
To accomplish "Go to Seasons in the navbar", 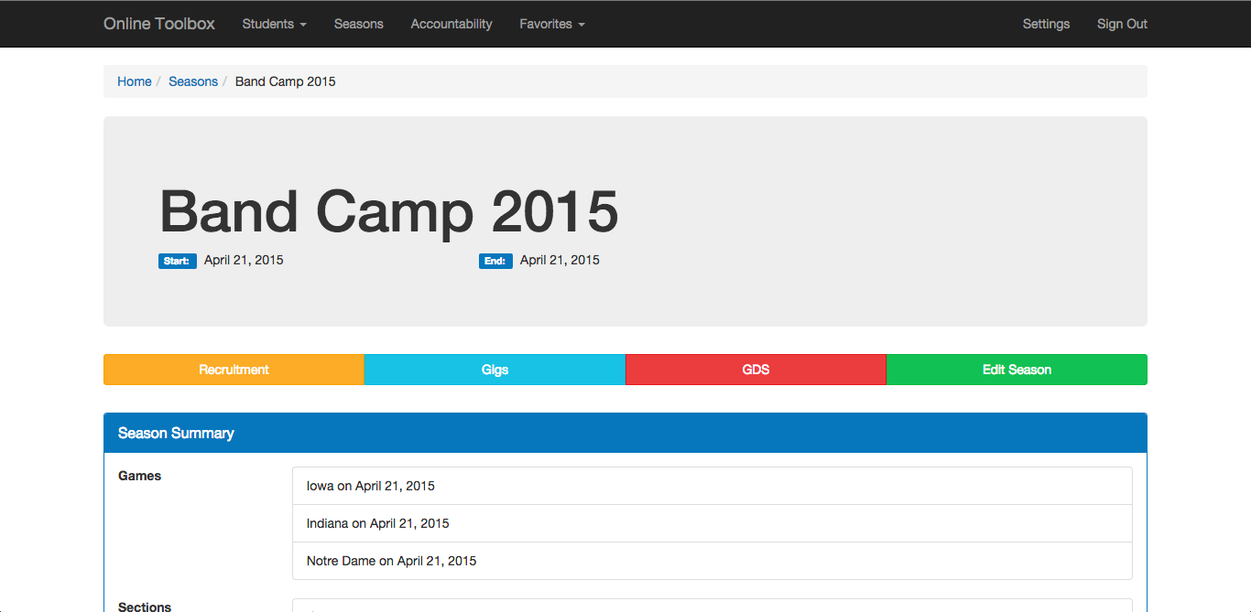I will click(358, 24).
